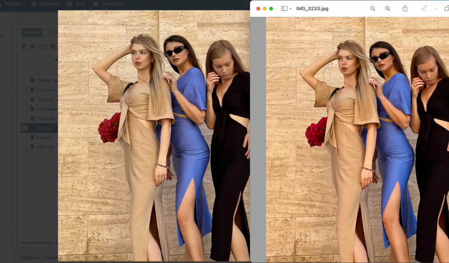Viewport: 449px width, 263px height.
Task: Toggle the select-all checkbox in file list header
Action: 25,60
